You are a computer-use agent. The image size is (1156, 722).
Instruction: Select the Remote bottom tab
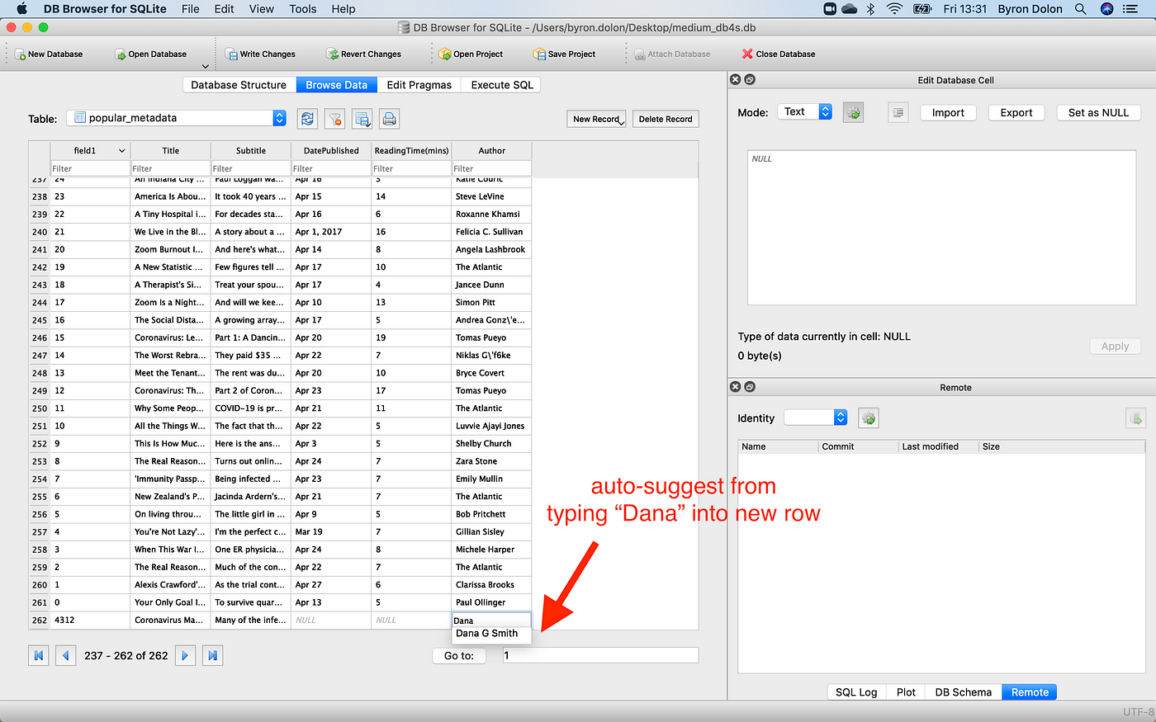(x=1030, y=692)
